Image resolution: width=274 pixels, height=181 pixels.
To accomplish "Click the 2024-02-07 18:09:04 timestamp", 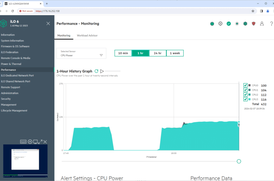I will pyautogui.click(x=254, y=109).
